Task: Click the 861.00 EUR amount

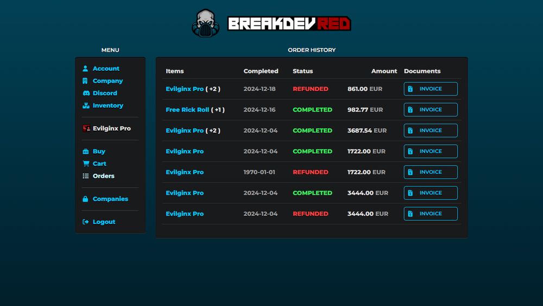Action: (365, 89)
